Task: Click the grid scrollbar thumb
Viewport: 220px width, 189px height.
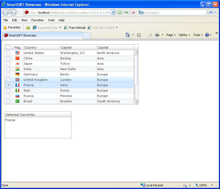Action: pyautogui.click(x=136, y=70)
